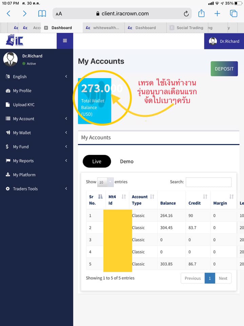The height and width of the screenshot is (326, 244).
Task: Tap the battery status indicator
Action: [238, 3]
